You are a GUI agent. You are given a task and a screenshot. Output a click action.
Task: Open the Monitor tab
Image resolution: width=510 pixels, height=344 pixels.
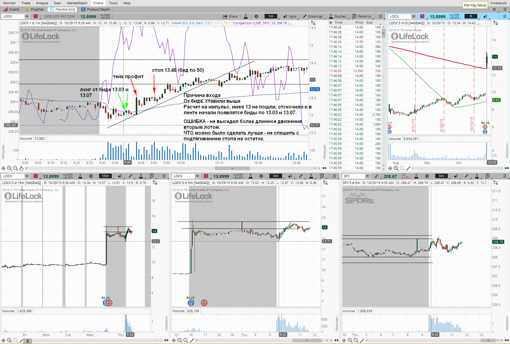point(9,3)
